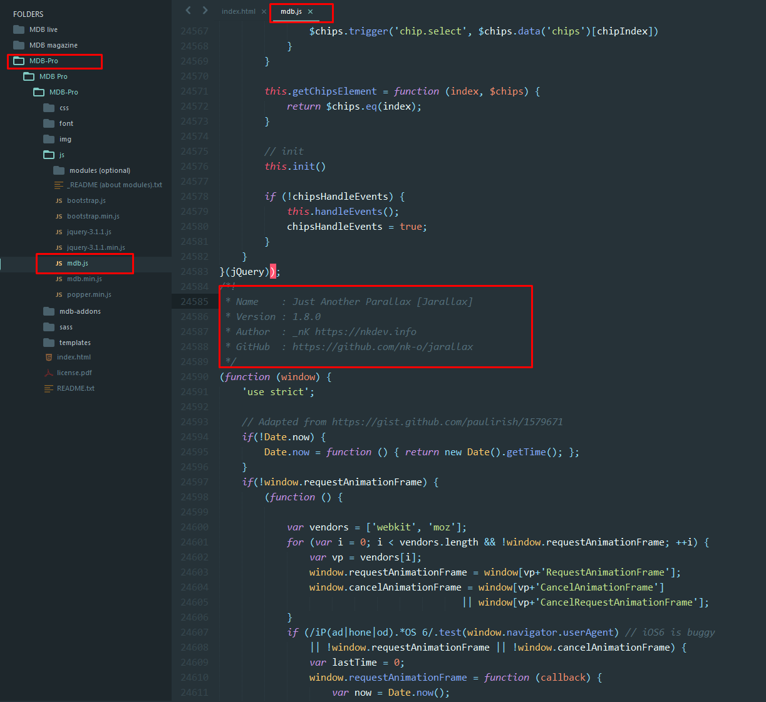766x702 pixels.
Task: Open mdb.min.js in the sidebar
Action: point(85,279)
